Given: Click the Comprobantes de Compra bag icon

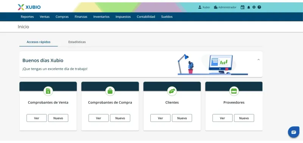Looking at the screenshot, I should (110, 91).
